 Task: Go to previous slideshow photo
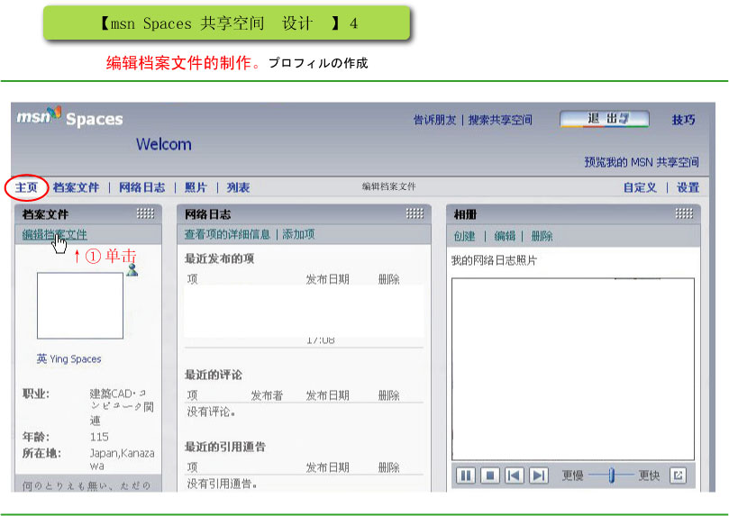[514, 475]
